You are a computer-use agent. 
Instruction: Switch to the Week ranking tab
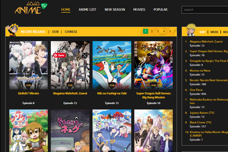[214, 32]
